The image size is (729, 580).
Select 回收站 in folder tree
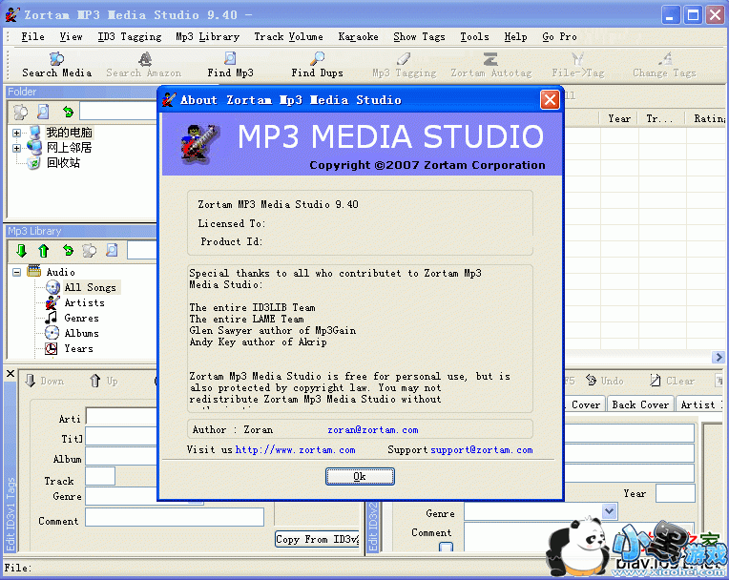click(63, 163)
